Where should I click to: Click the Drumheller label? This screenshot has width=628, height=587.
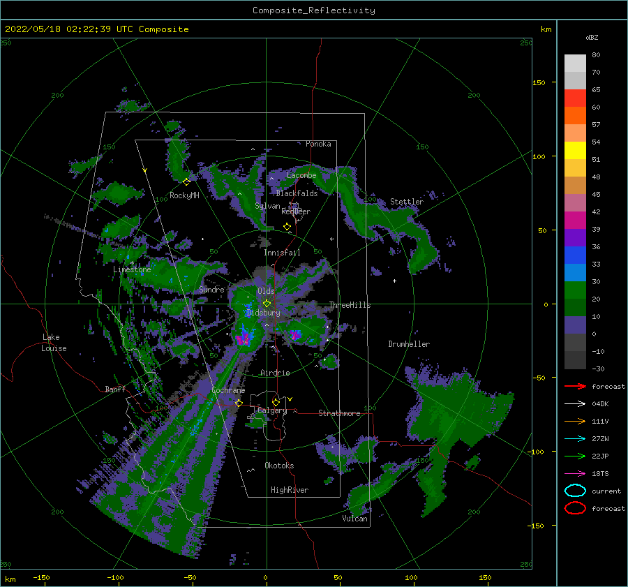[409, 344]
